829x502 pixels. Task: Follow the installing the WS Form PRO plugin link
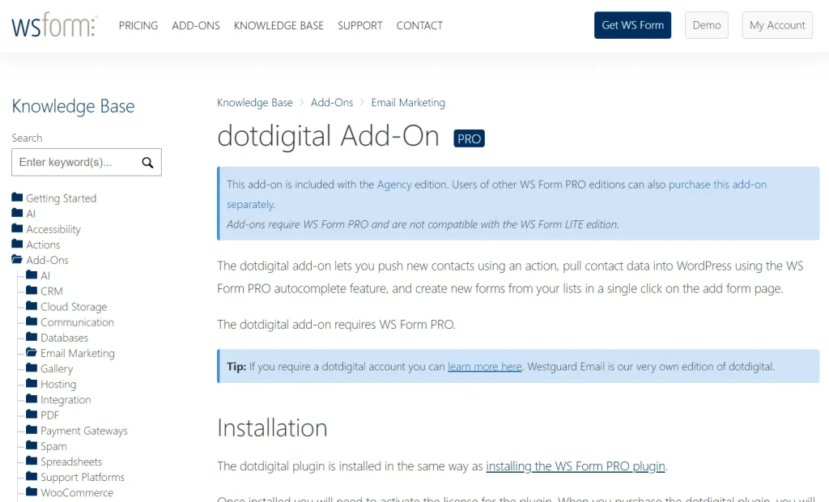[576, 466]
